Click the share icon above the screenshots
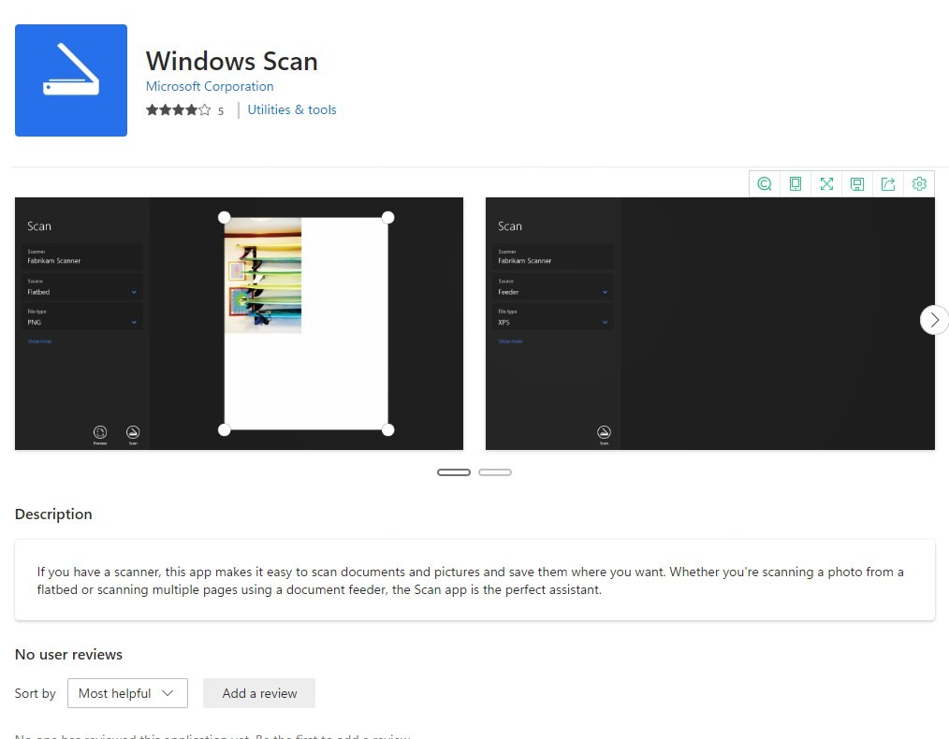The image size is (949, 739). [888, 183]
